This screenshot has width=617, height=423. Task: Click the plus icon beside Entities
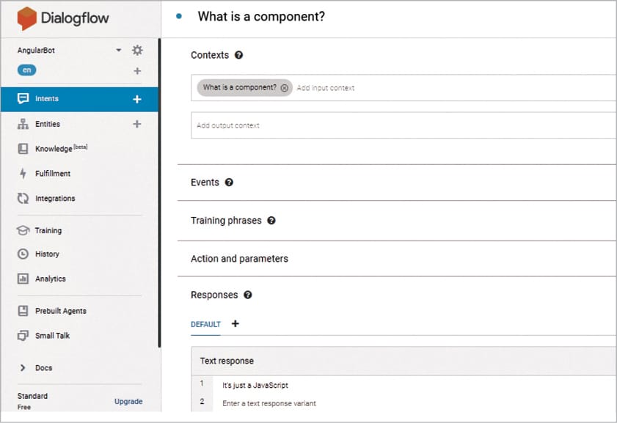(136, 125)
